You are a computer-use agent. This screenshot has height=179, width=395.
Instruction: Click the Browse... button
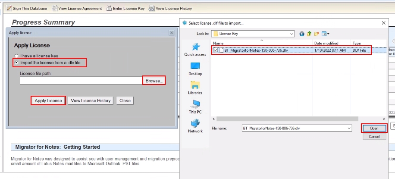pyautogui.click(x=154, y=81)
